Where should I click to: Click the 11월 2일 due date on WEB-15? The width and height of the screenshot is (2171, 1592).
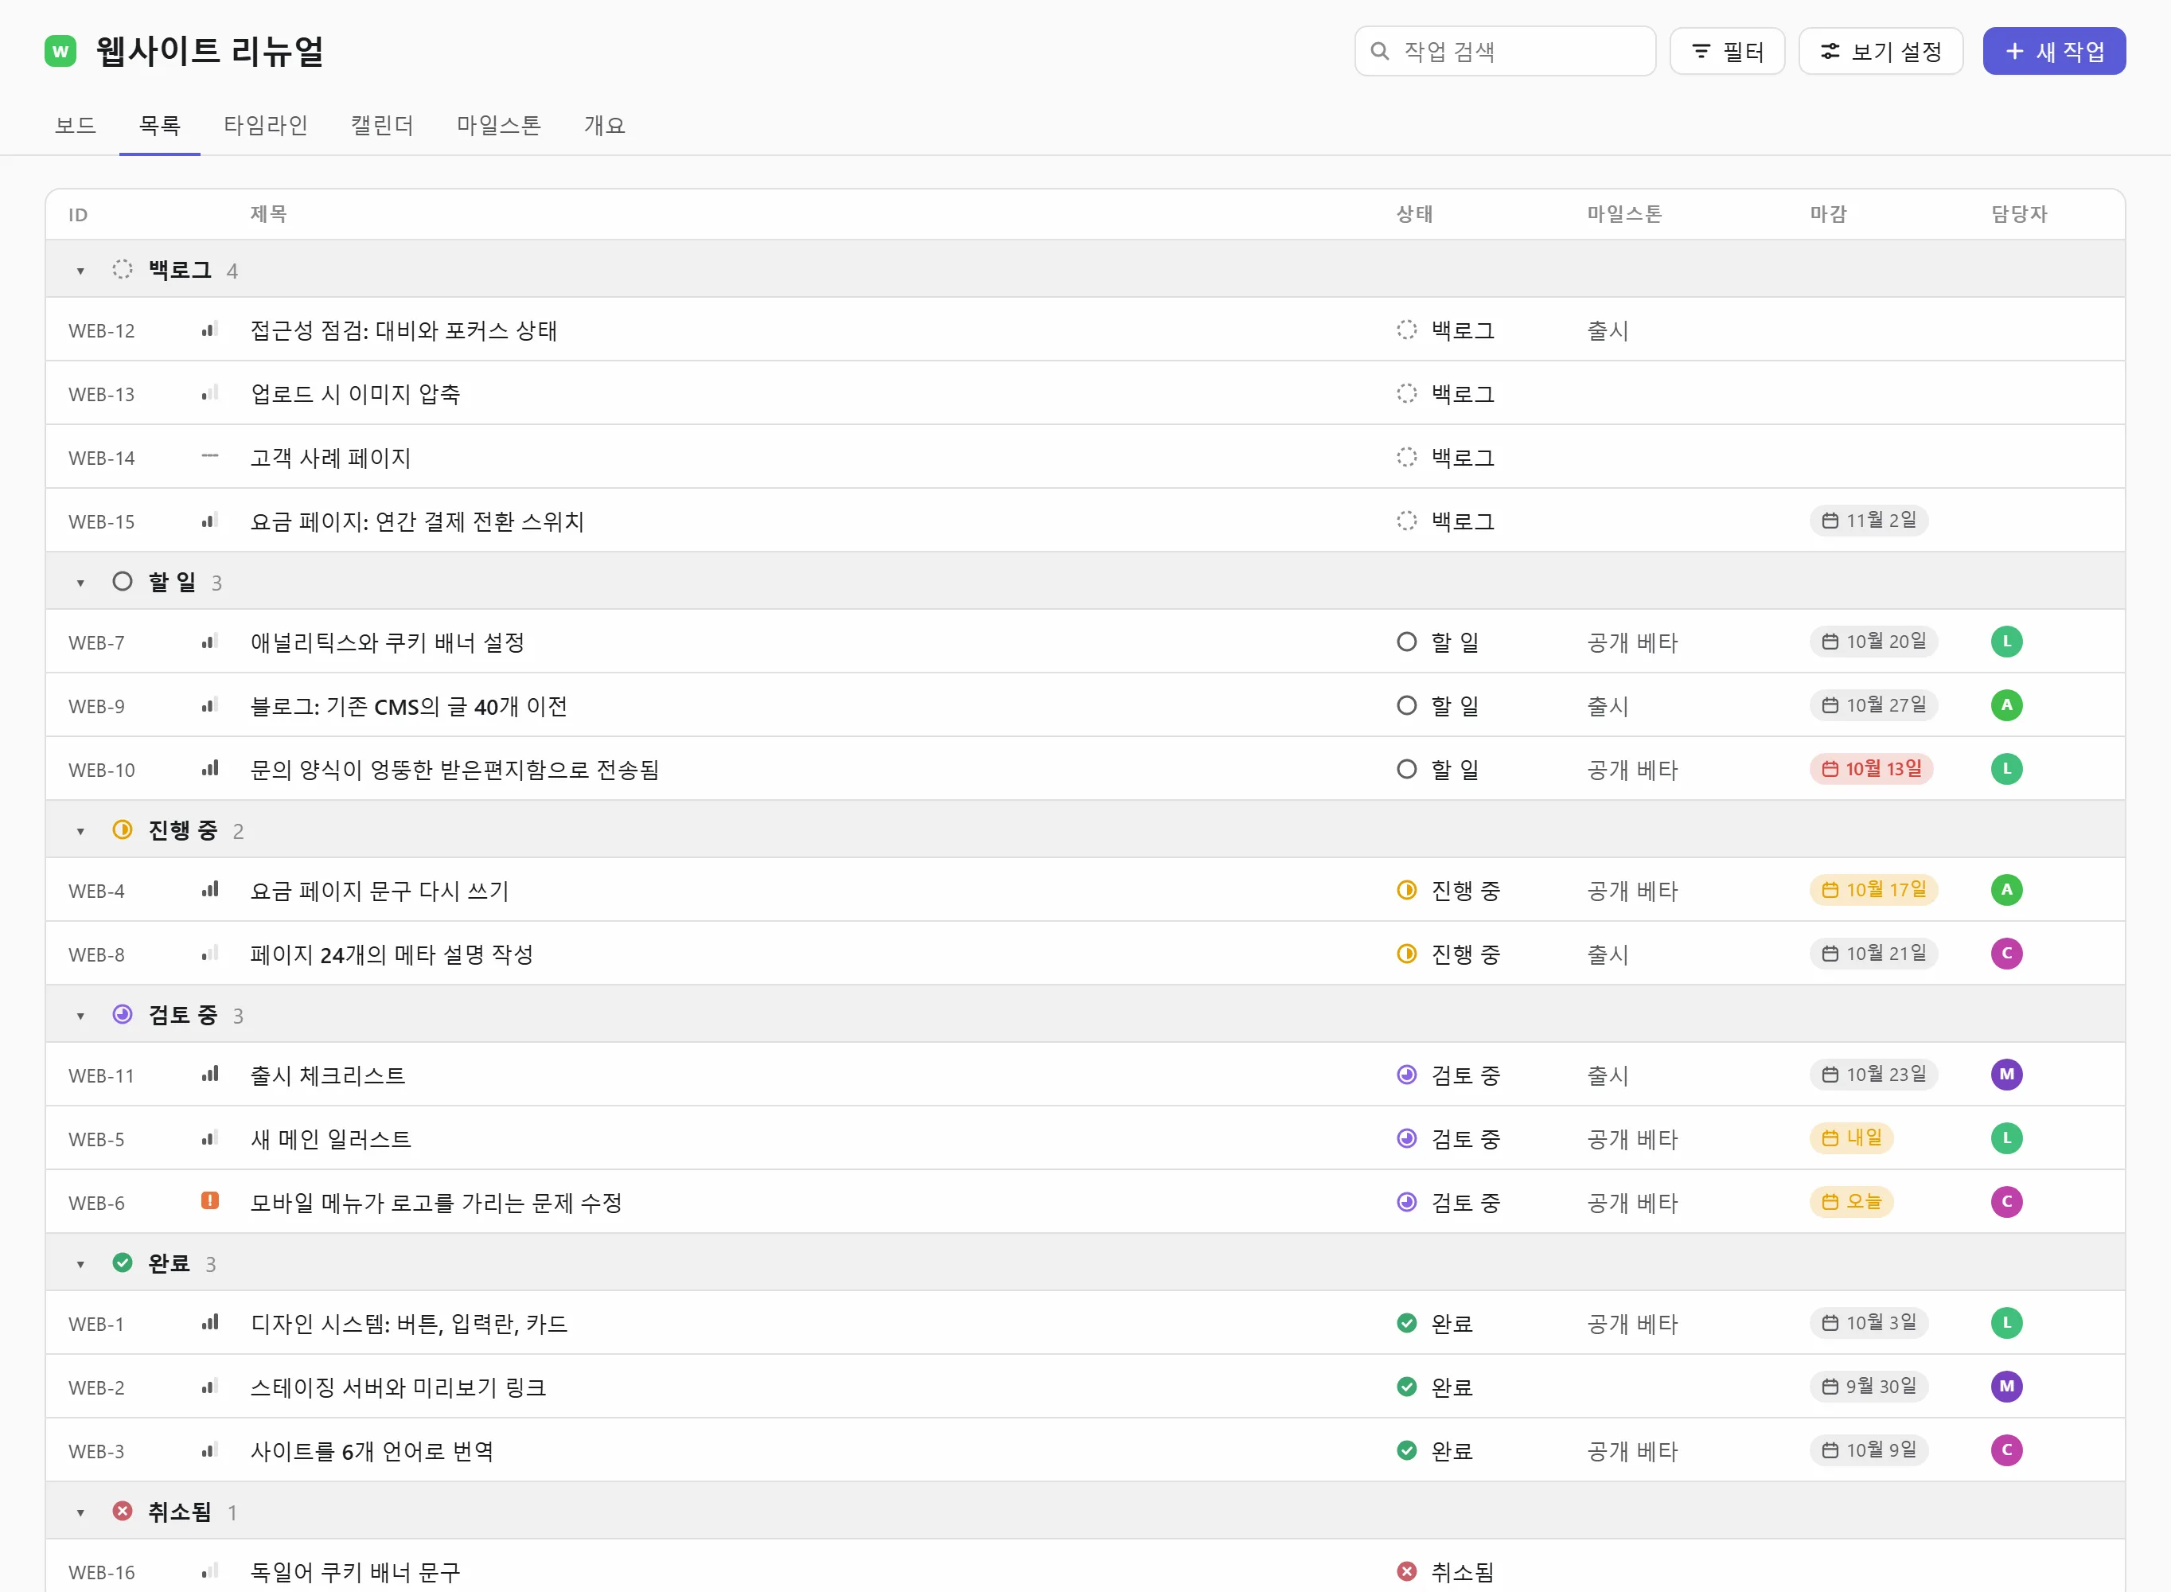(x=1869, y=521)
